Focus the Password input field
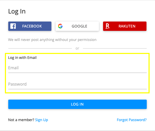This screenshot has height=131, width=155. [78, 84]
